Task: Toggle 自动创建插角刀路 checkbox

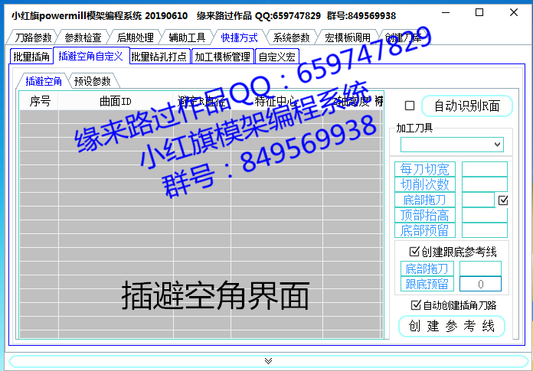Action: [x=416, y=304]
